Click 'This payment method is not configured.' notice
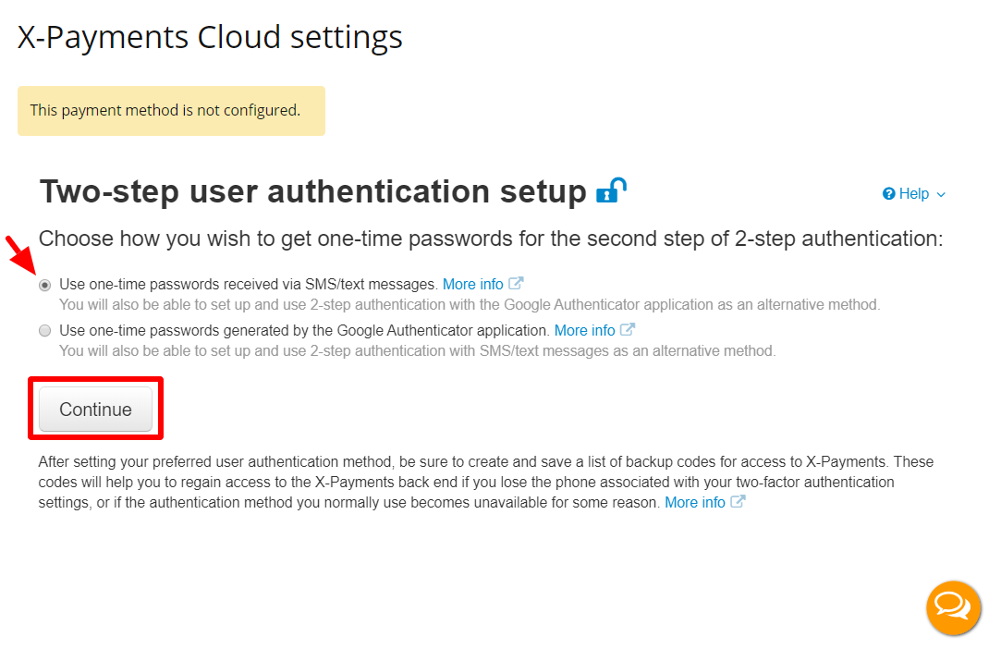 pos(172,111)
